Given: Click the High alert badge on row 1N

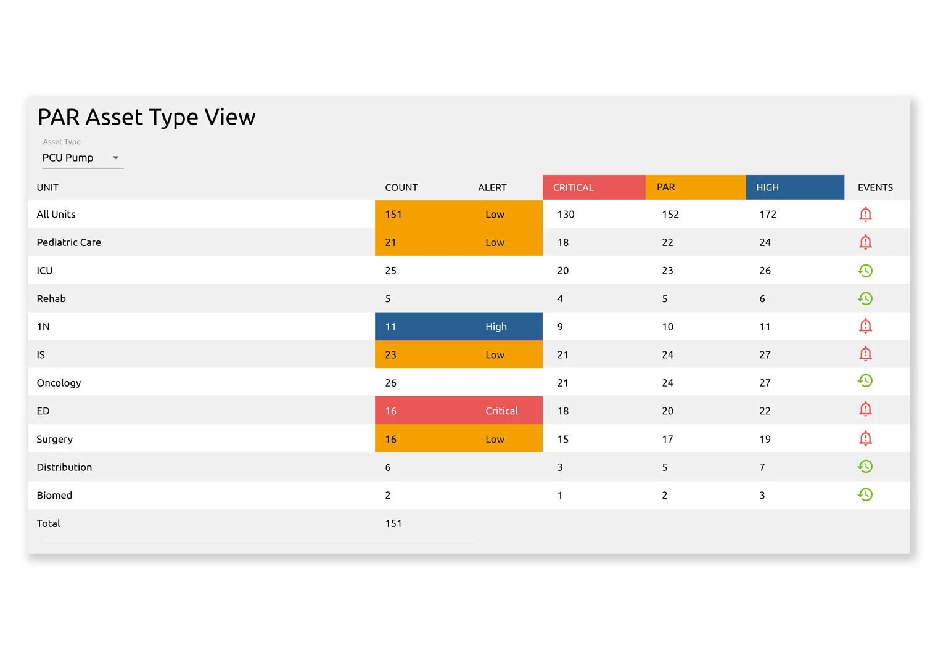Looking at the screenshot, I should pos(458,326).
